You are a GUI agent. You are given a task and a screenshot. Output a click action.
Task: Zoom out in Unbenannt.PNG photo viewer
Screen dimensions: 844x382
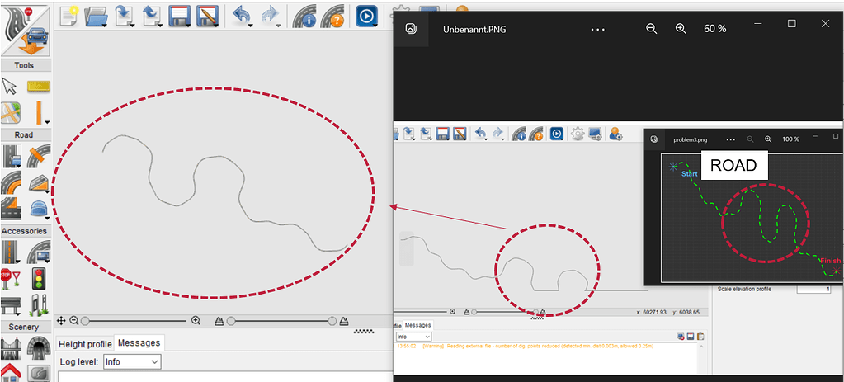[651, 29]
